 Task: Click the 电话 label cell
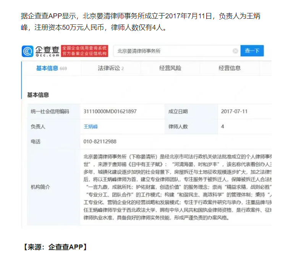click(54, 142)
